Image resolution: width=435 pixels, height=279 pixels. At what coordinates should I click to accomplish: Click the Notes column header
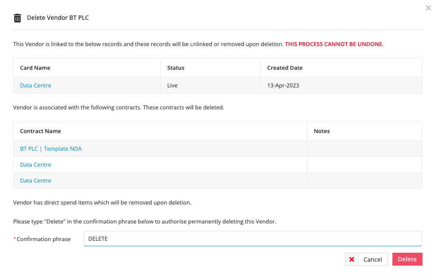pyautogui.click(x=322, y=130)
